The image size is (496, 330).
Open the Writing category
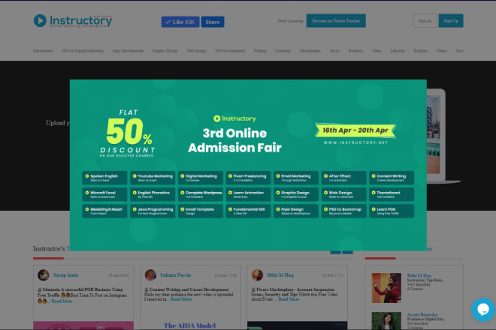[260, 50]
